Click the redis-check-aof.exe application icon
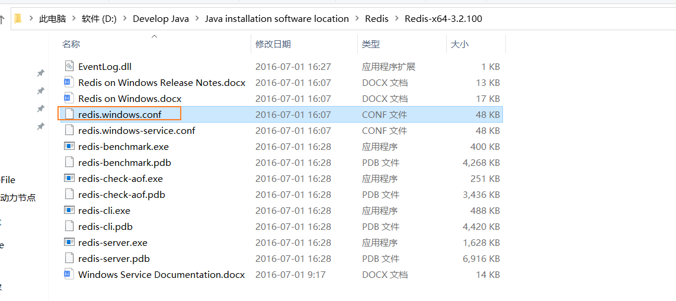Image resolution: width=676 pixels, height=301 pixels. [x=69, y=178]
